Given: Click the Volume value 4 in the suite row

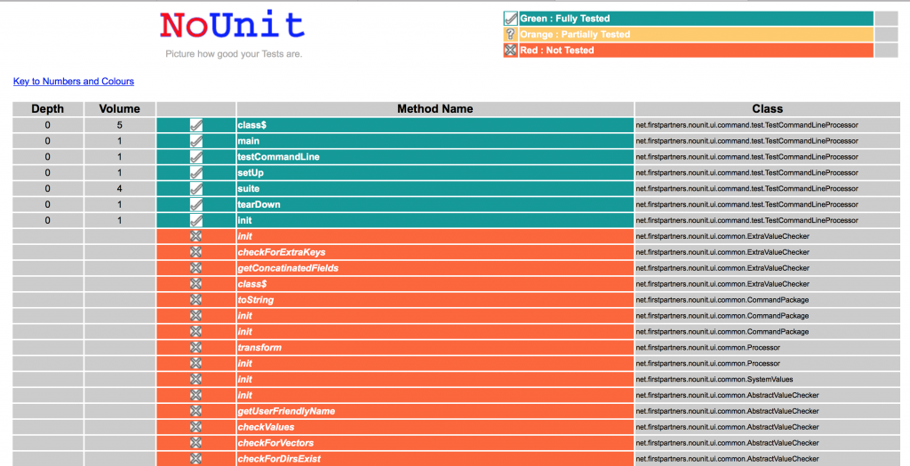Looking at the screenshot, I should [120, 189].
